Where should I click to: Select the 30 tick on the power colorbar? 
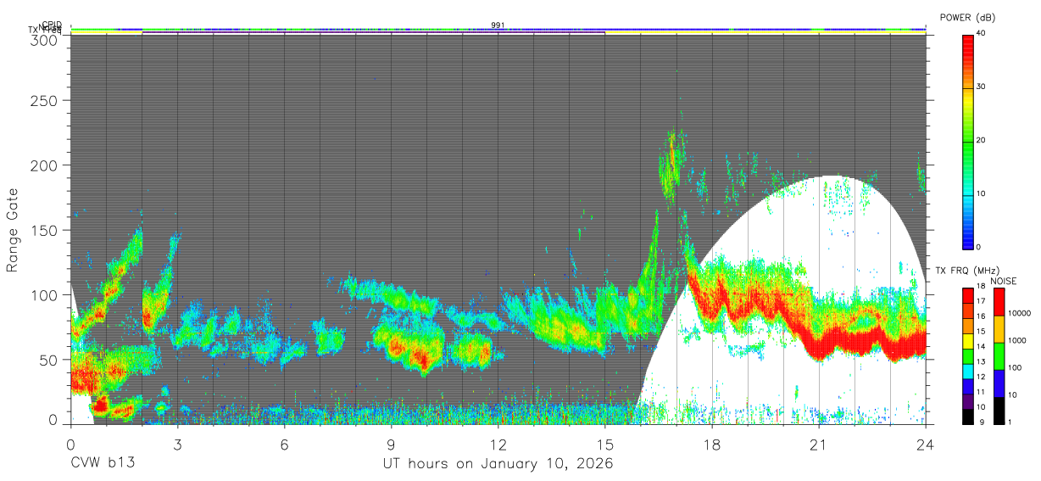(x=980, y=87)
